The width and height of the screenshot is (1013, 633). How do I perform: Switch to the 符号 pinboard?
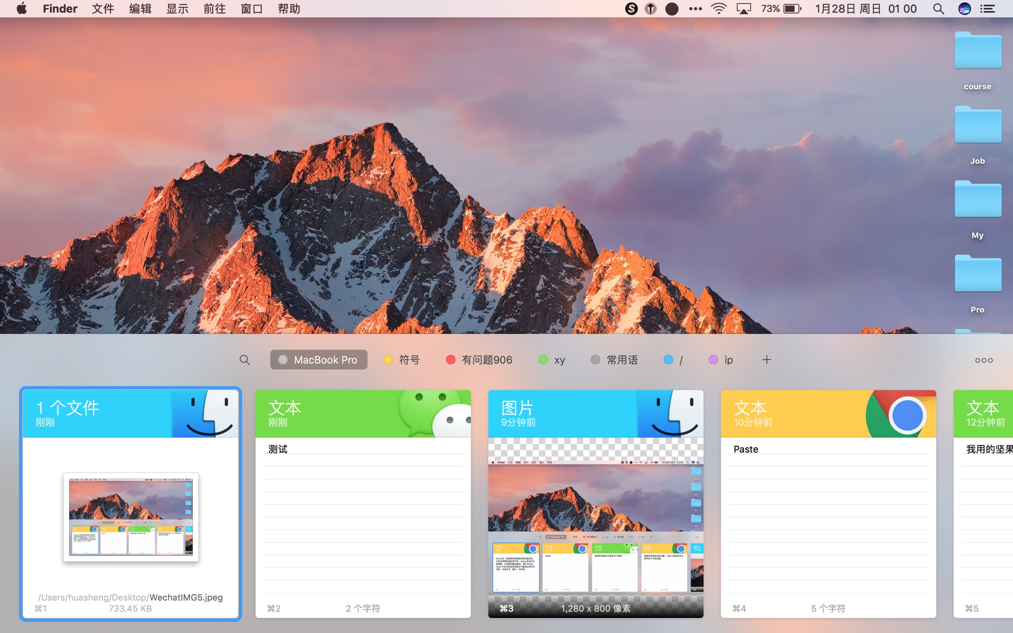tap(402, 360)
